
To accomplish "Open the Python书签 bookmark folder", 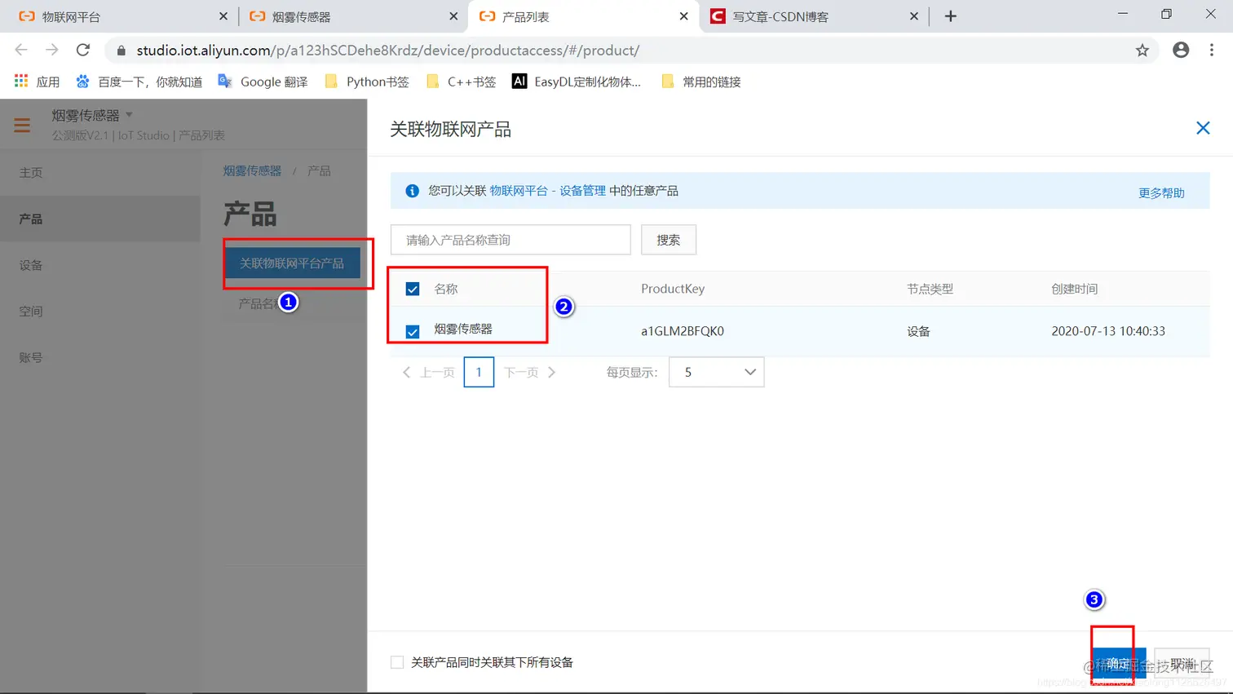I will click(367, 82).
